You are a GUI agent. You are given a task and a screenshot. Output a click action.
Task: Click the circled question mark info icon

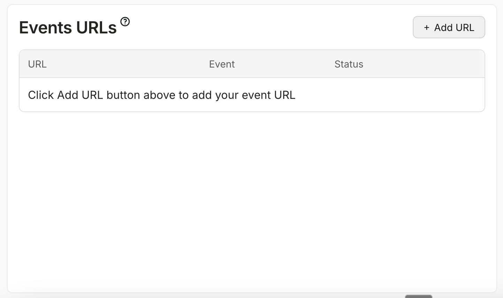(125, 22)
